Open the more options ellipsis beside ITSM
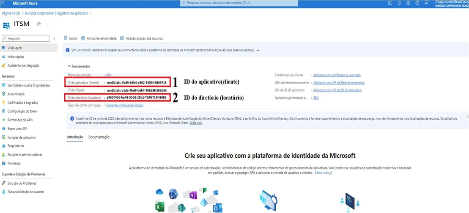Screen dimensions: 469x213 coord(47,24)
